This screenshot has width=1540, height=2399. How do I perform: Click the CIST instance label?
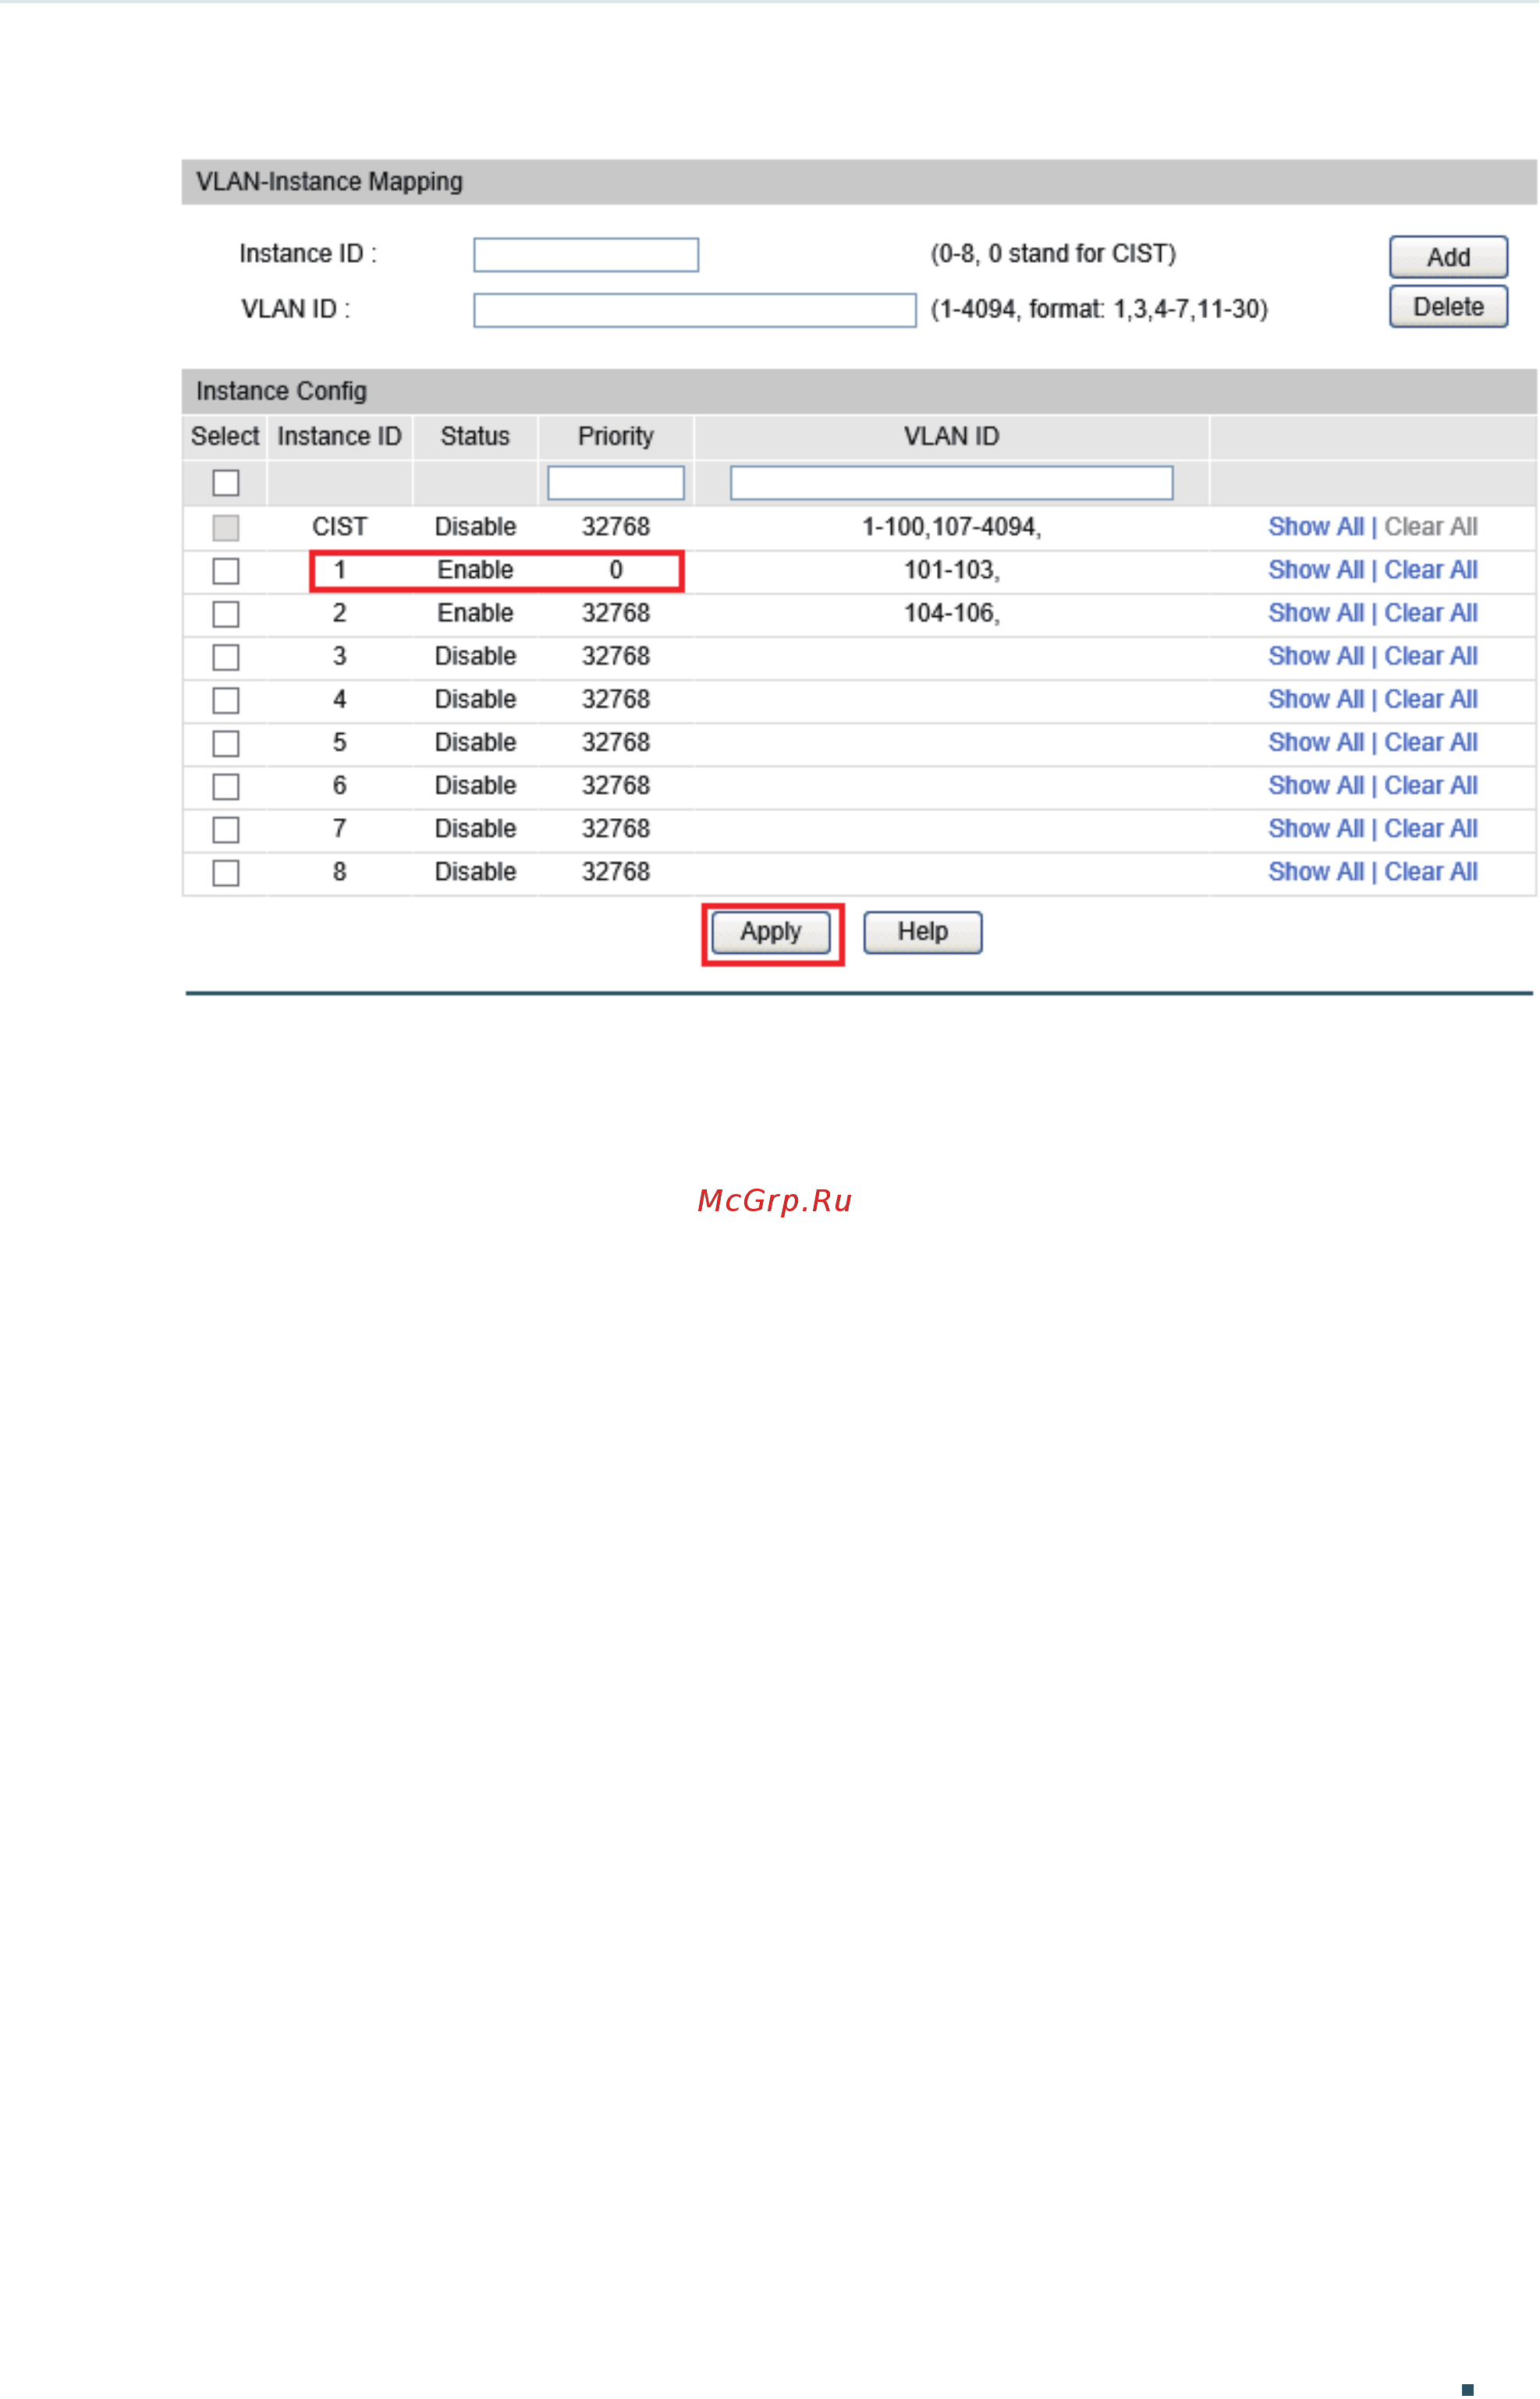[339, 526]
